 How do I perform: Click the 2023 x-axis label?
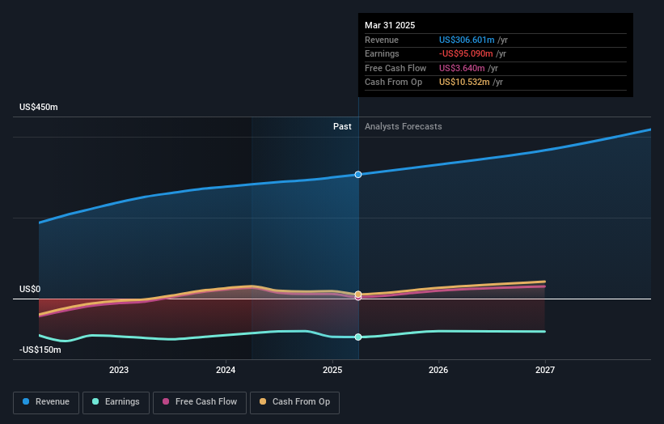[119, 370]
